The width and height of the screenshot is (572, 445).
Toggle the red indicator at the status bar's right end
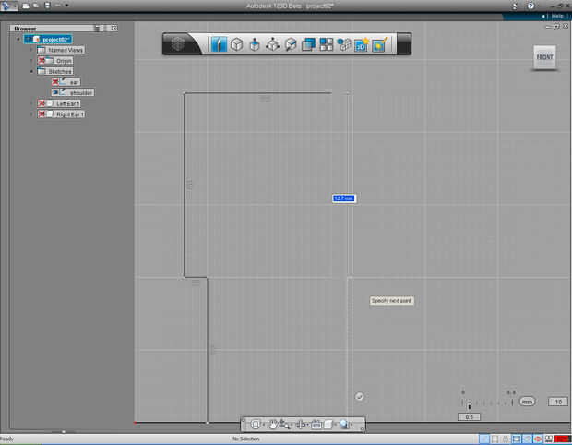tap(563, 439)
